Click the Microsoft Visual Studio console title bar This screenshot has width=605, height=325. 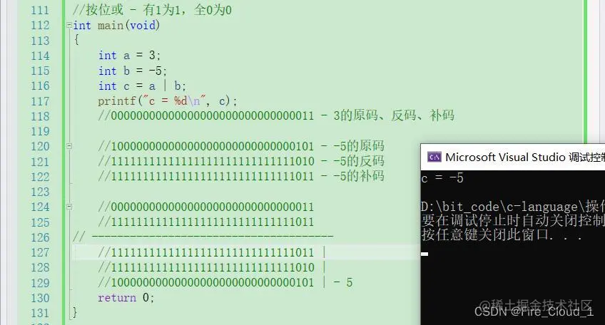pyautogui.click(x=513, y=157)
